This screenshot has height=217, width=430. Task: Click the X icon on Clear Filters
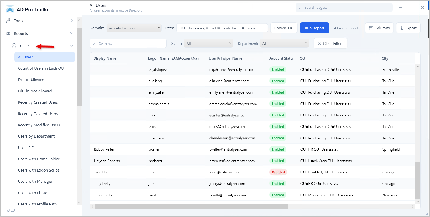tap(319, 43)
